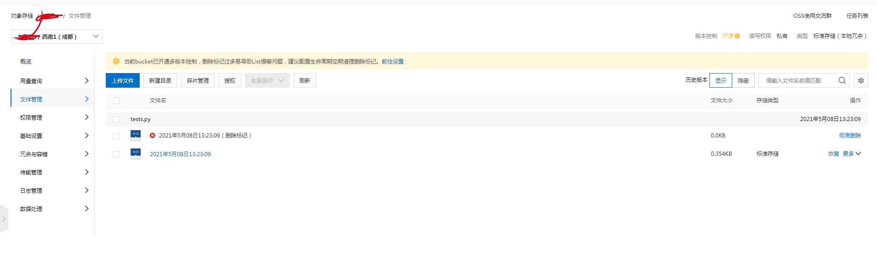
Task: Select 文件管理 in the sidebar
Action: pyautogui.click(x=31, y=99)
